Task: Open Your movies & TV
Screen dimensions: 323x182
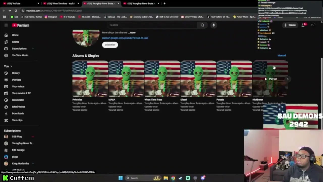Action: 21,93
